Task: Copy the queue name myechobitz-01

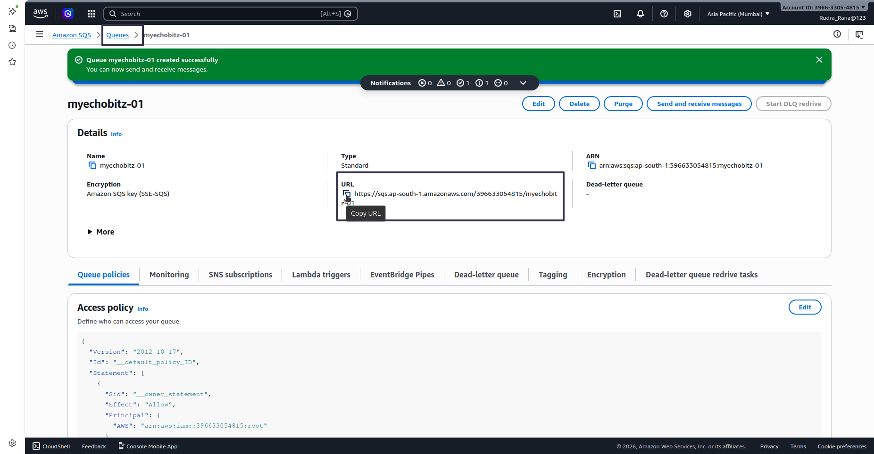Action: (x=92, y=165)
